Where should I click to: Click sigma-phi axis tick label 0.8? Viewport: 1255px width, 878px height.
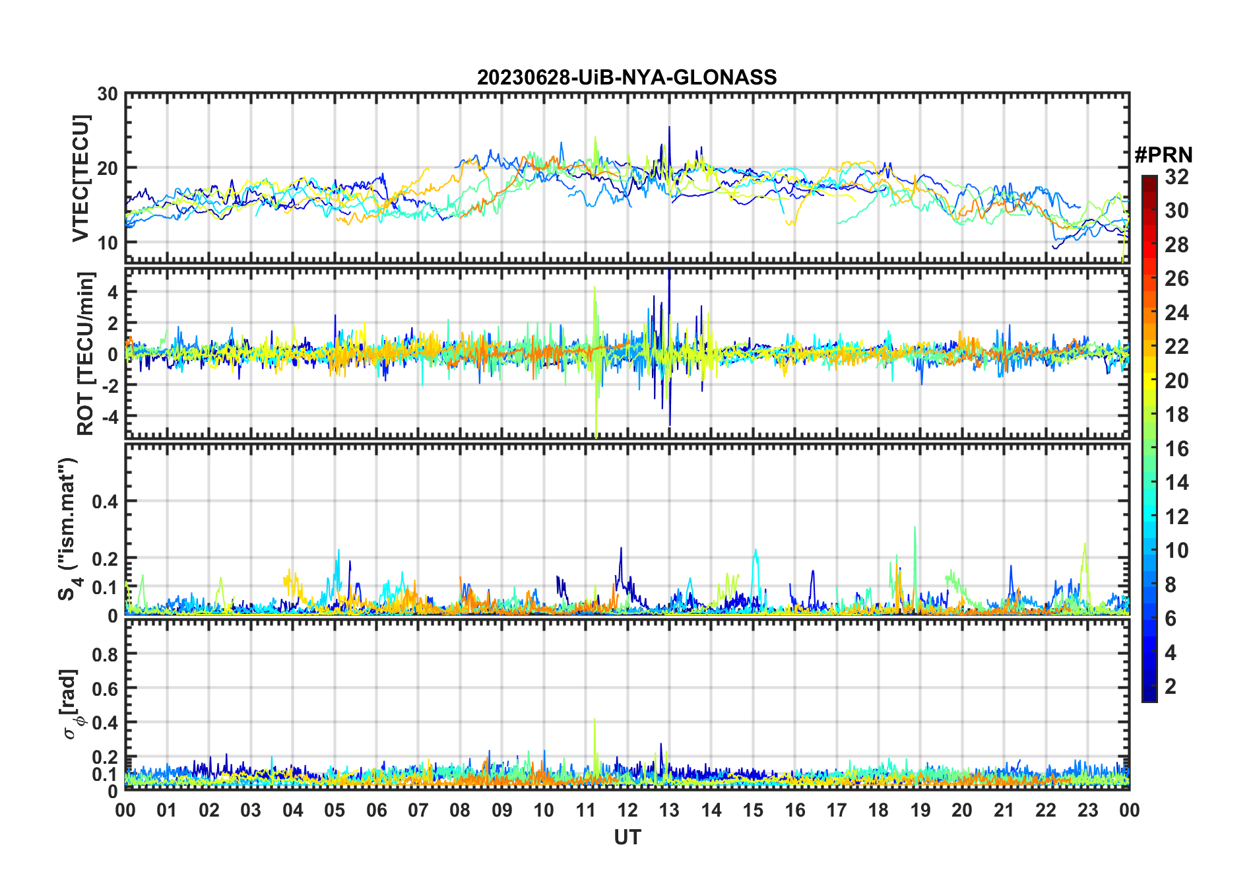105,655
